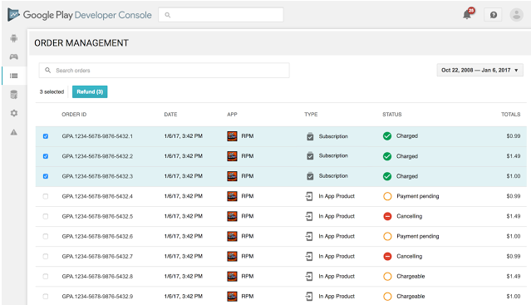The width and height of the screenshot is (531, 305).
Task: Open Order management list icon in sidebar
Action: pyautogui.click(x=14, y=76)
